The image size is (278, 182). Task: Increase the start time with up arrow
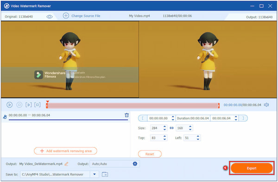click(x=173, y=117)
